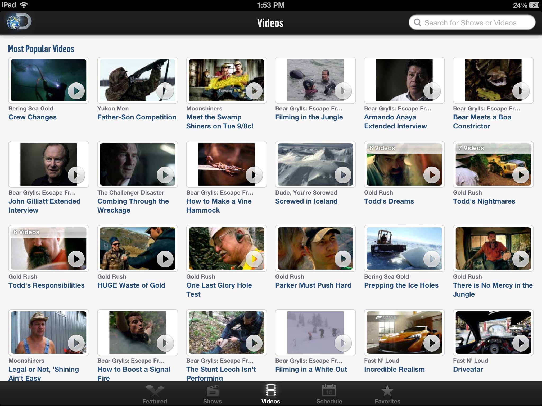
Task: Open the Todd's Nightmares title link
Action: [x=484, y=201]
